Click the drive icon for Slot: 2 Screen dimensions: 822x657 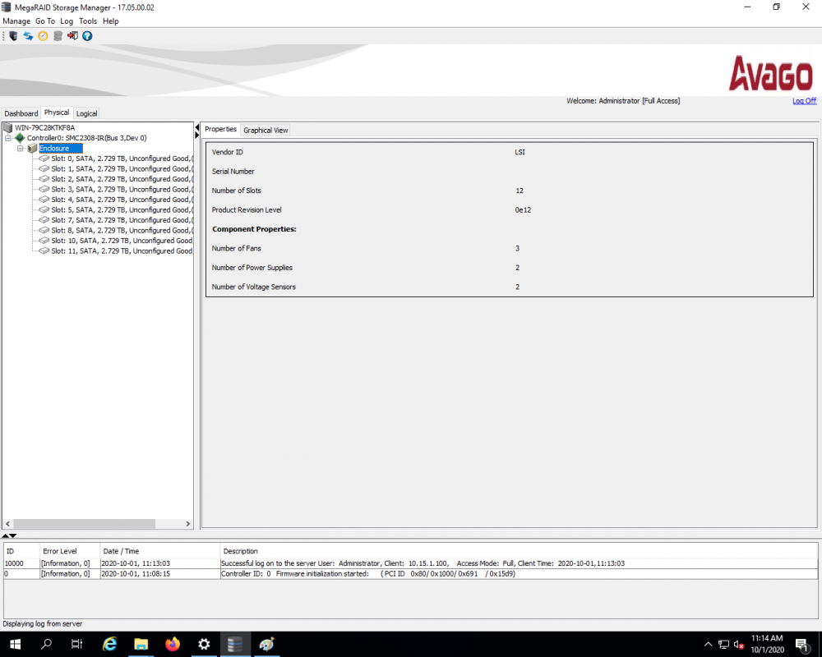44,179
